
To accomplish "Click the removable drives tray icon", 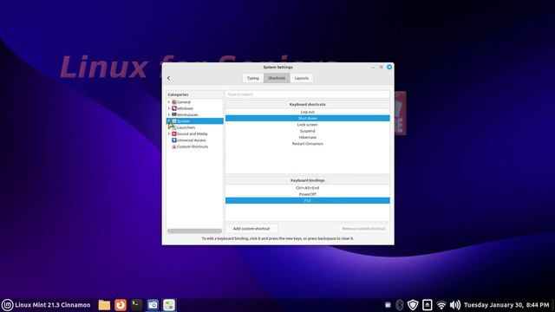I will point(428,304).
